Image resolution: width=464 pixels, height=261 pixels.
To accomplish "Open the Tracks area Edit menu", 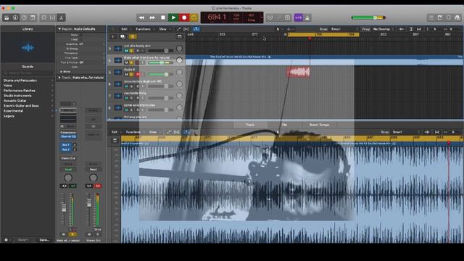I will [125, 29].
